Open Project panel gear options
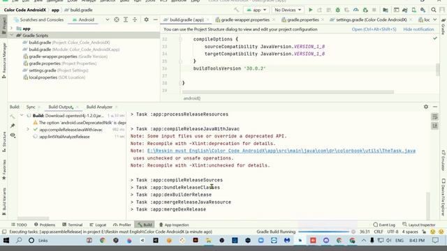This screenshot has width=447, height=251. tap(146, 20)
